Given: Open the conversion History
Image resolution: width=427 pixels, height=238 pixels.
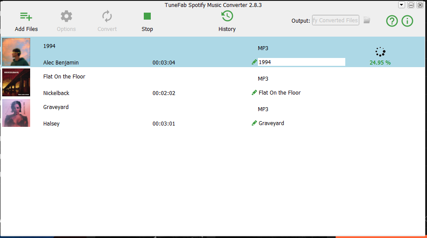Looking at the screenshot, I should [227, 17].
